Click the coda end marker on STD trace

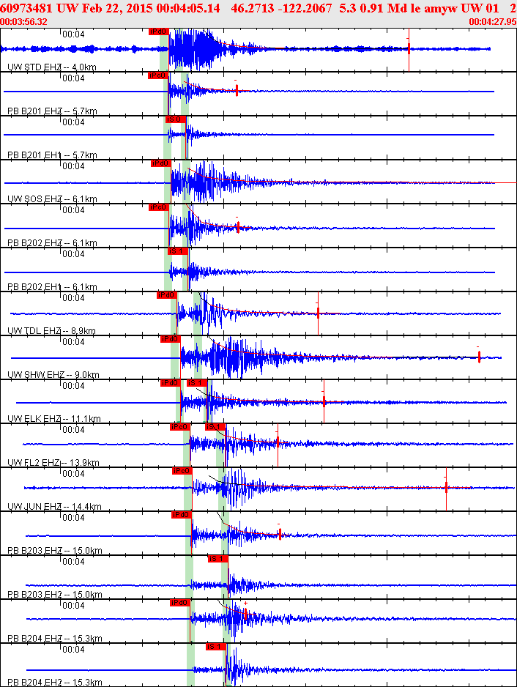(x=409, y=49)
